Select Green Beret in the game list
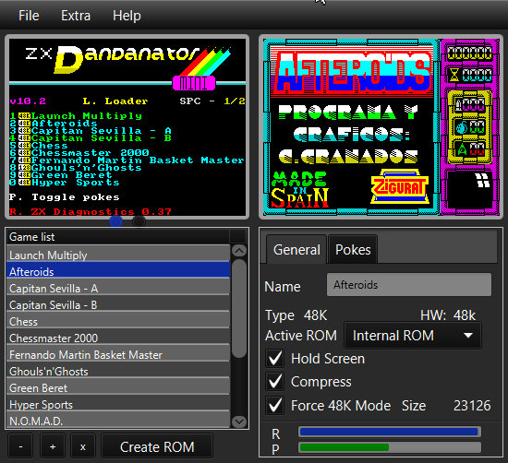Viewport: 508px width, 463px height. [x=118, y=387]
